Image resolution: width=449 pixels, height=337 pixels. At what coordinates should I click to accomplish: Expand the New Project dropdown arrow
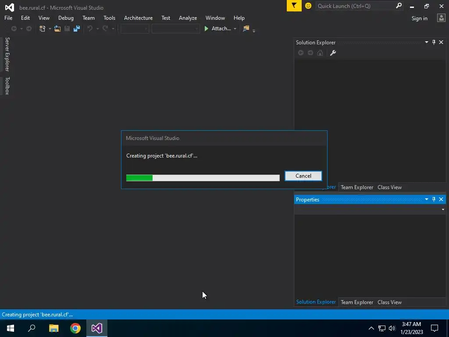[x=50, y=29]
